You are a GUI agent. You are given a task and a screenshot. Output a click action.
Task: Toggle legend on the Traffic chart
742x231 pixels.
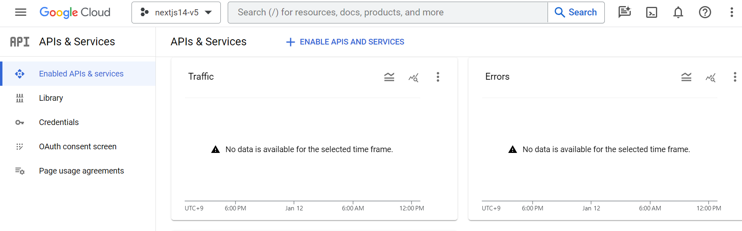[x=389, y=77]
